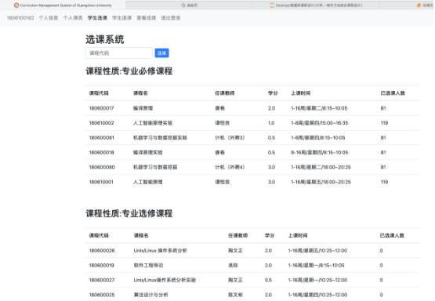Click course code 180600025
The height and width of the screenshot is (301, 435).
(102, 295)
